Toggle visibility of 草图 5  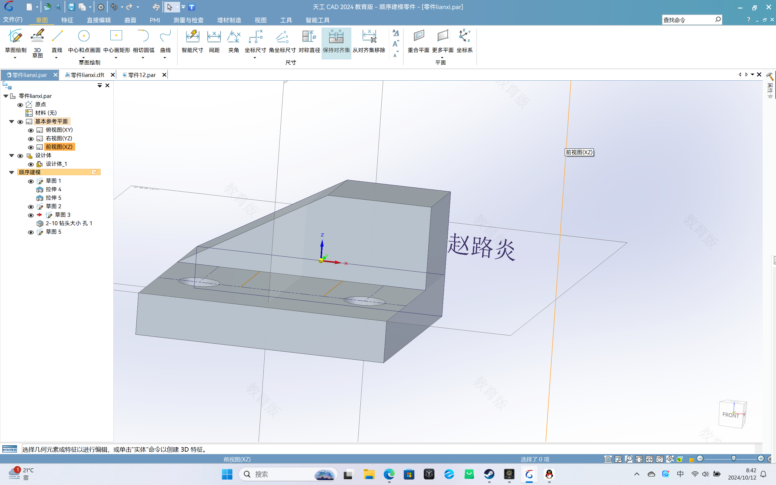(31, 232)
